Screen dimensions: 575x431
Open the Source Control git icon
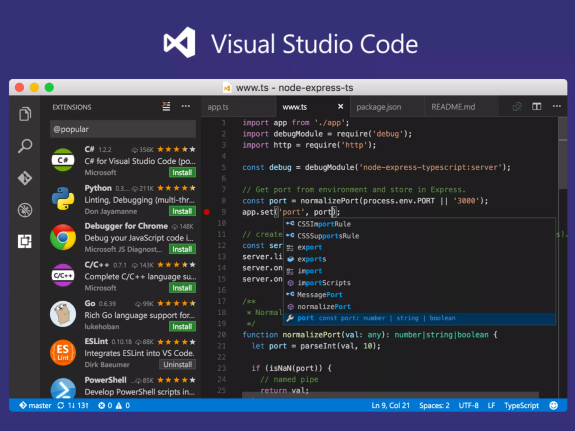25,178
